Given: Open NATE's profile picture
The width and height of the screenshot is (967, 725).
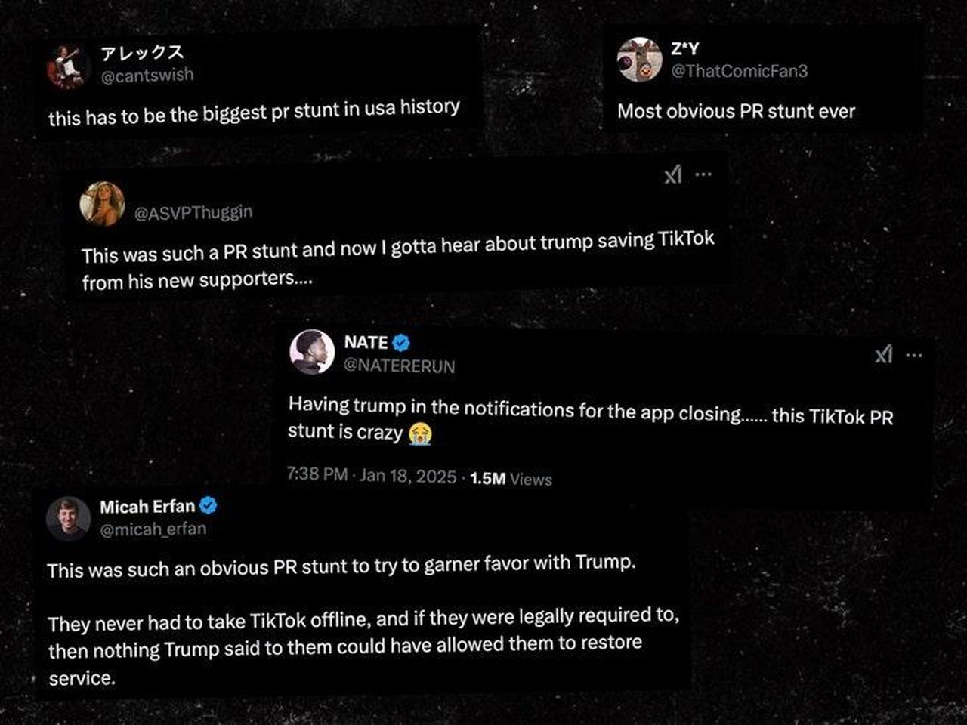Looking at the screenshot, I should 312,352.
